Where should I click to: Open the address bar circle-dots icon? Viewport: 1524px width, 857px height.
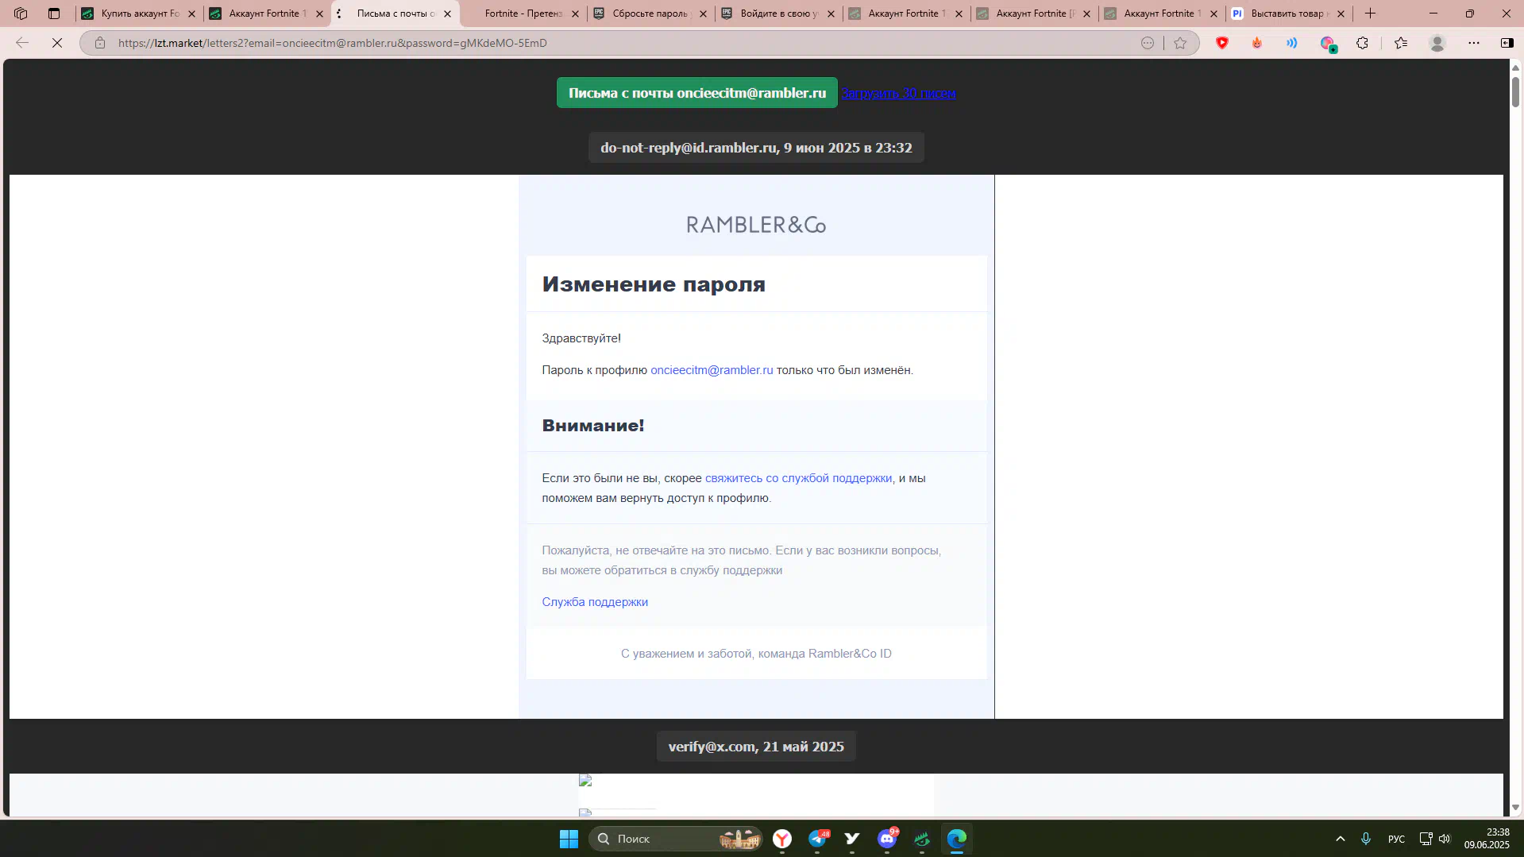click(1148, 43)
